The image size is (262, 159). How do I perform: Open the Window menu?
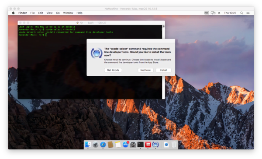68,13
